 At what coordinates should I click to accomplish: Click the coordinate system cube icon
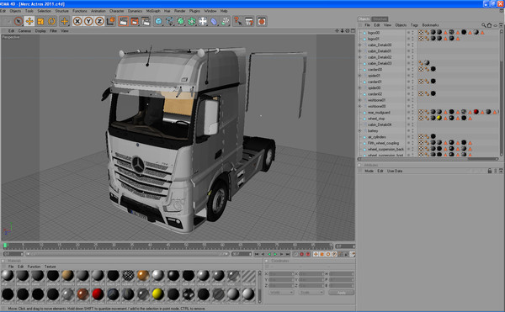coord(110,22)
